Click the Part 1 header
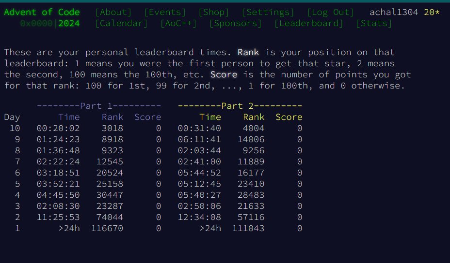This screenshot has height=263, width=450. tap(99, 106)
